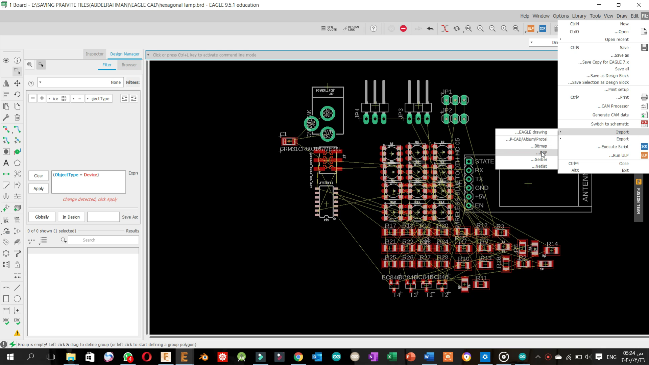
Task: Open the results column options dots dropdown
Action: [31, 241]
